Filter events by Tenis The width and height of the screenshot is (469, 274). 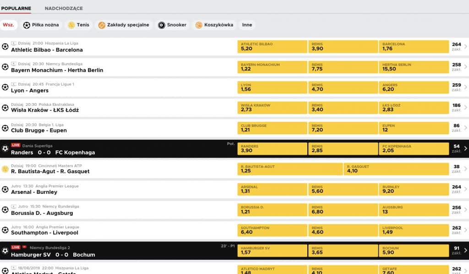click(x=79, y=25)
